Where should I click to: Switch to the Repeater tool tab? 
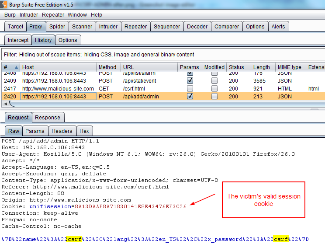[x=135, y=27]
